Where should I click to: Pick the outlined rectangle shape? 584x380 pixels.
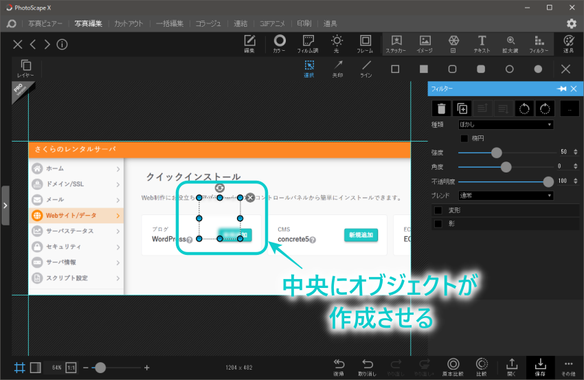tap(395, 69)
